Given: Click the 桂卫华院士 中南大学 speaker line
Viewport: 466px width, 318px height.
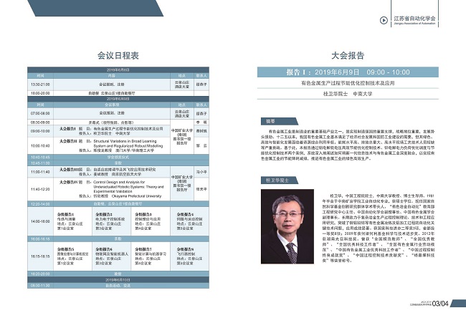Looking at the screenshot, I should tap(348, 94).
